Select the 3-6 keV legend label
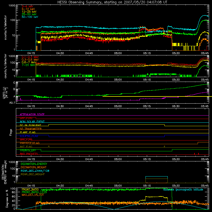 point(28,6)
